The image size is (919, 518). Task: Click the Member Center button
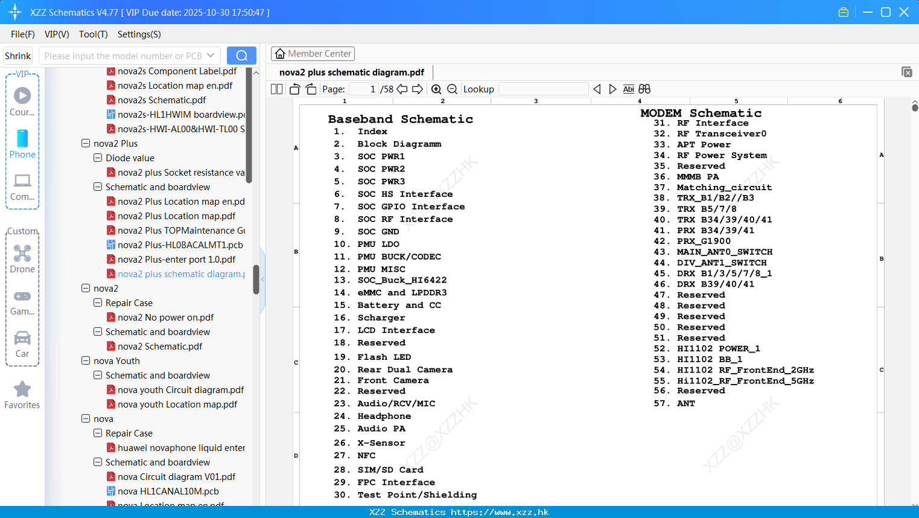pos(313,54)
